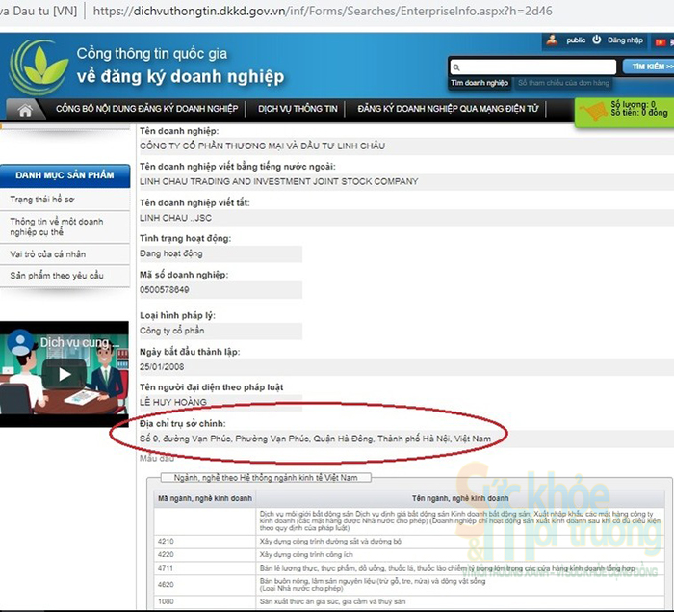Click the home icon in navigation bar
The width and height of the screenshot is (674, 612).
coord(25,110)
